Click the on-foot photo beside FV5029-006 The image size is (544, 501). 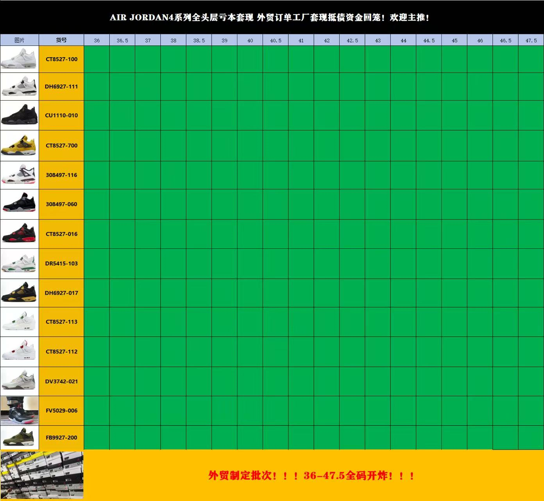(19, 411)
